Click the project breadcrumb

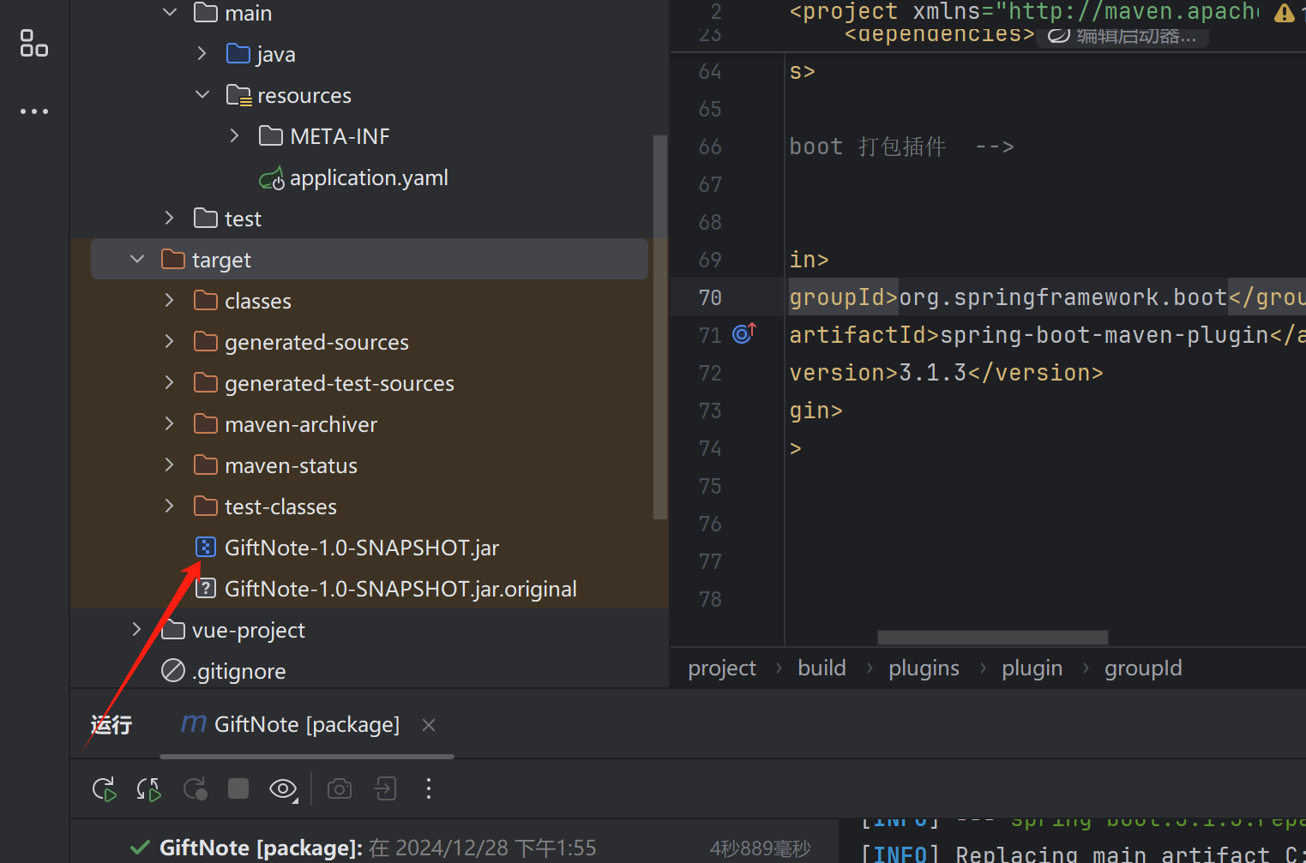[x=722, y=668]
